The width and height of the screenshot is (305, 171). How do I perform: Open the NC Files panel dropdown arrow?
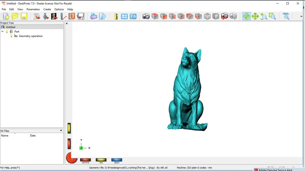[61, 131]
